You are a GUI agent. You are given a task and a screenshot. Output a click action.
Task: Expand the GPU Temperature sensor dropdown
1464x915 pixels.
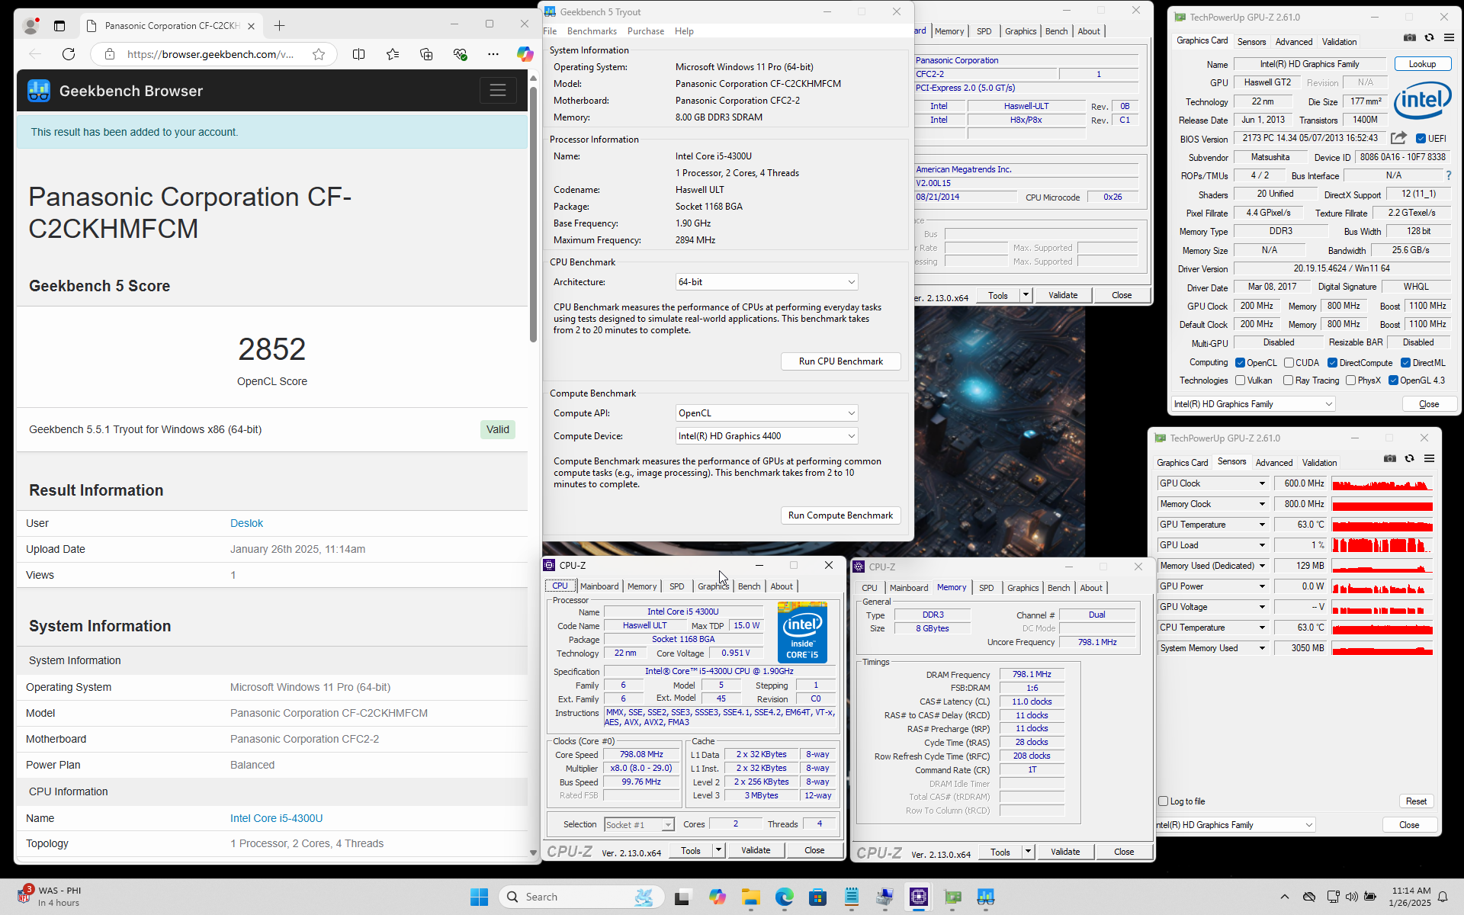point(1262,525)
